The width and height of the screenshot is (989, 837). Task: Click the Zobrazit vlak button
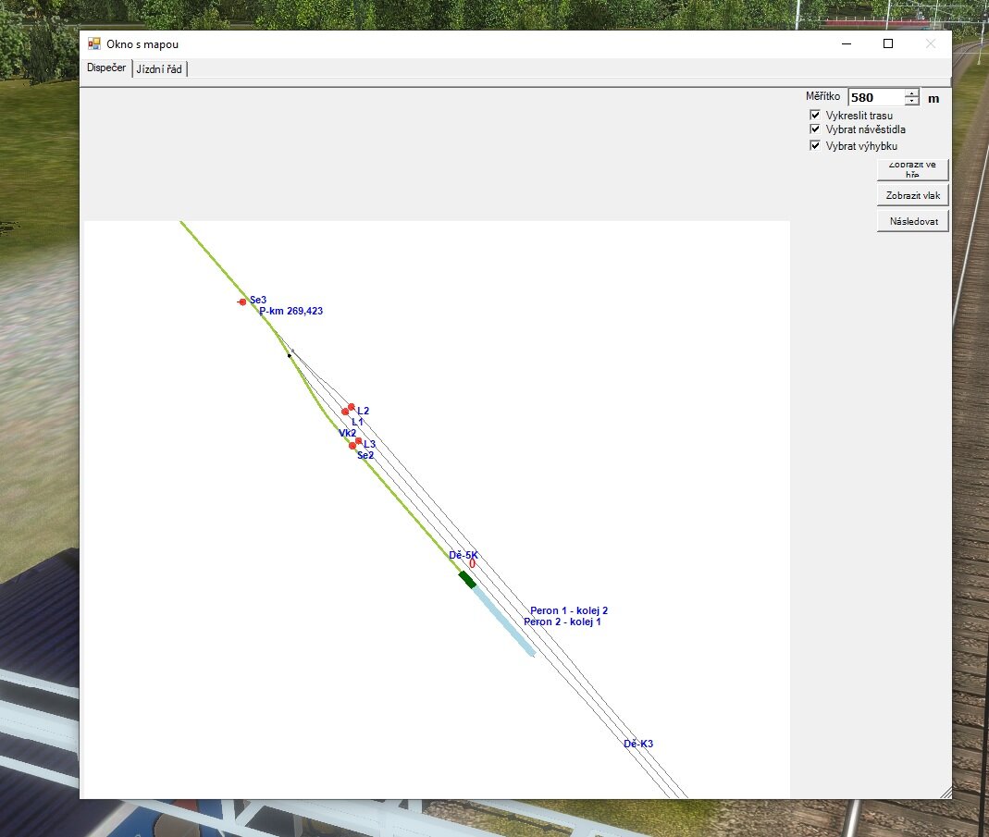(913, 195)
